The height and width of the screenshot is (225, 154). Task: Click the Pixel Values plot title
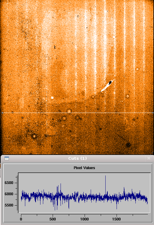point(84,168)
